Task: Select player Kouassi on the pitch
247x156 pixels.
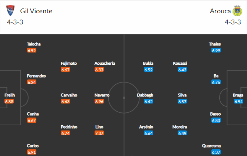Action: 180,63
